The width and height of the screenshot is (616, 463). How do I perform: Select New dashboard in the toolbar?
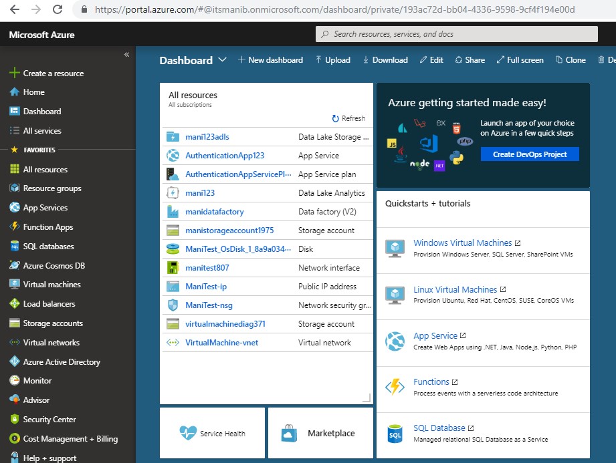click(x=270, y=59)
